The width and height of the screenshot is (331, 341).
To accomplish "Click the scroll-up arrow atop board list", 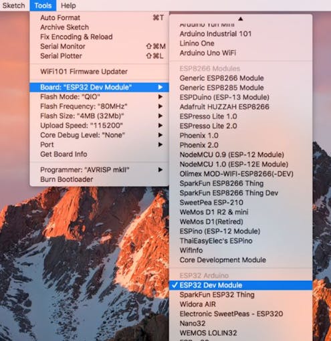I will tap(240, 19).
